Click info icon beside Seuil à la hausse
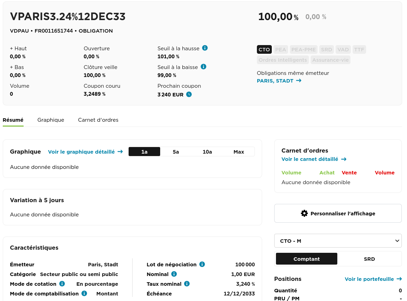The image size is (407, 301). click(205, 48)
